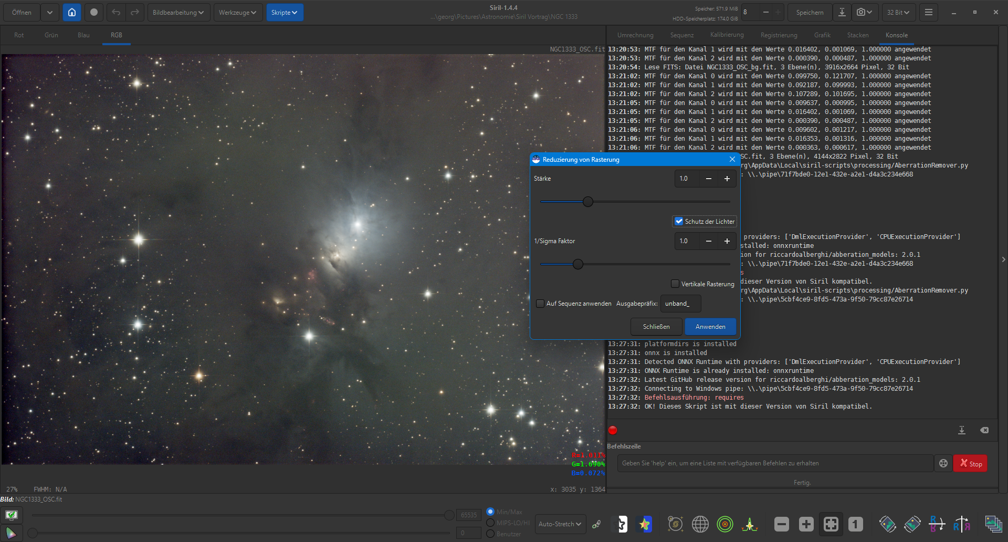Open Auto-Stretch display mode dropdown
Screen dimensions: 1008x542
click(x=560, y=524)
